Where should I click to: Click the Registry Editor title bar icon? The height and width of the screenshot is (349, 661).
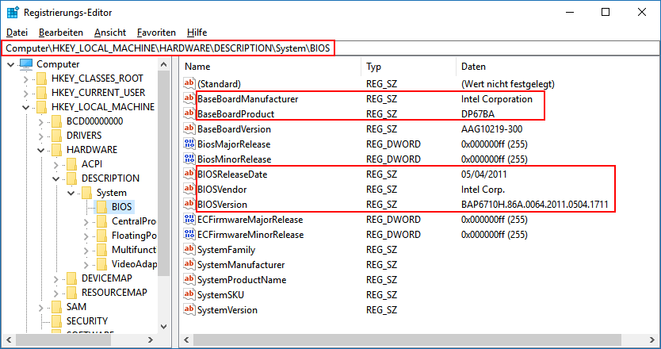(13, 12)
